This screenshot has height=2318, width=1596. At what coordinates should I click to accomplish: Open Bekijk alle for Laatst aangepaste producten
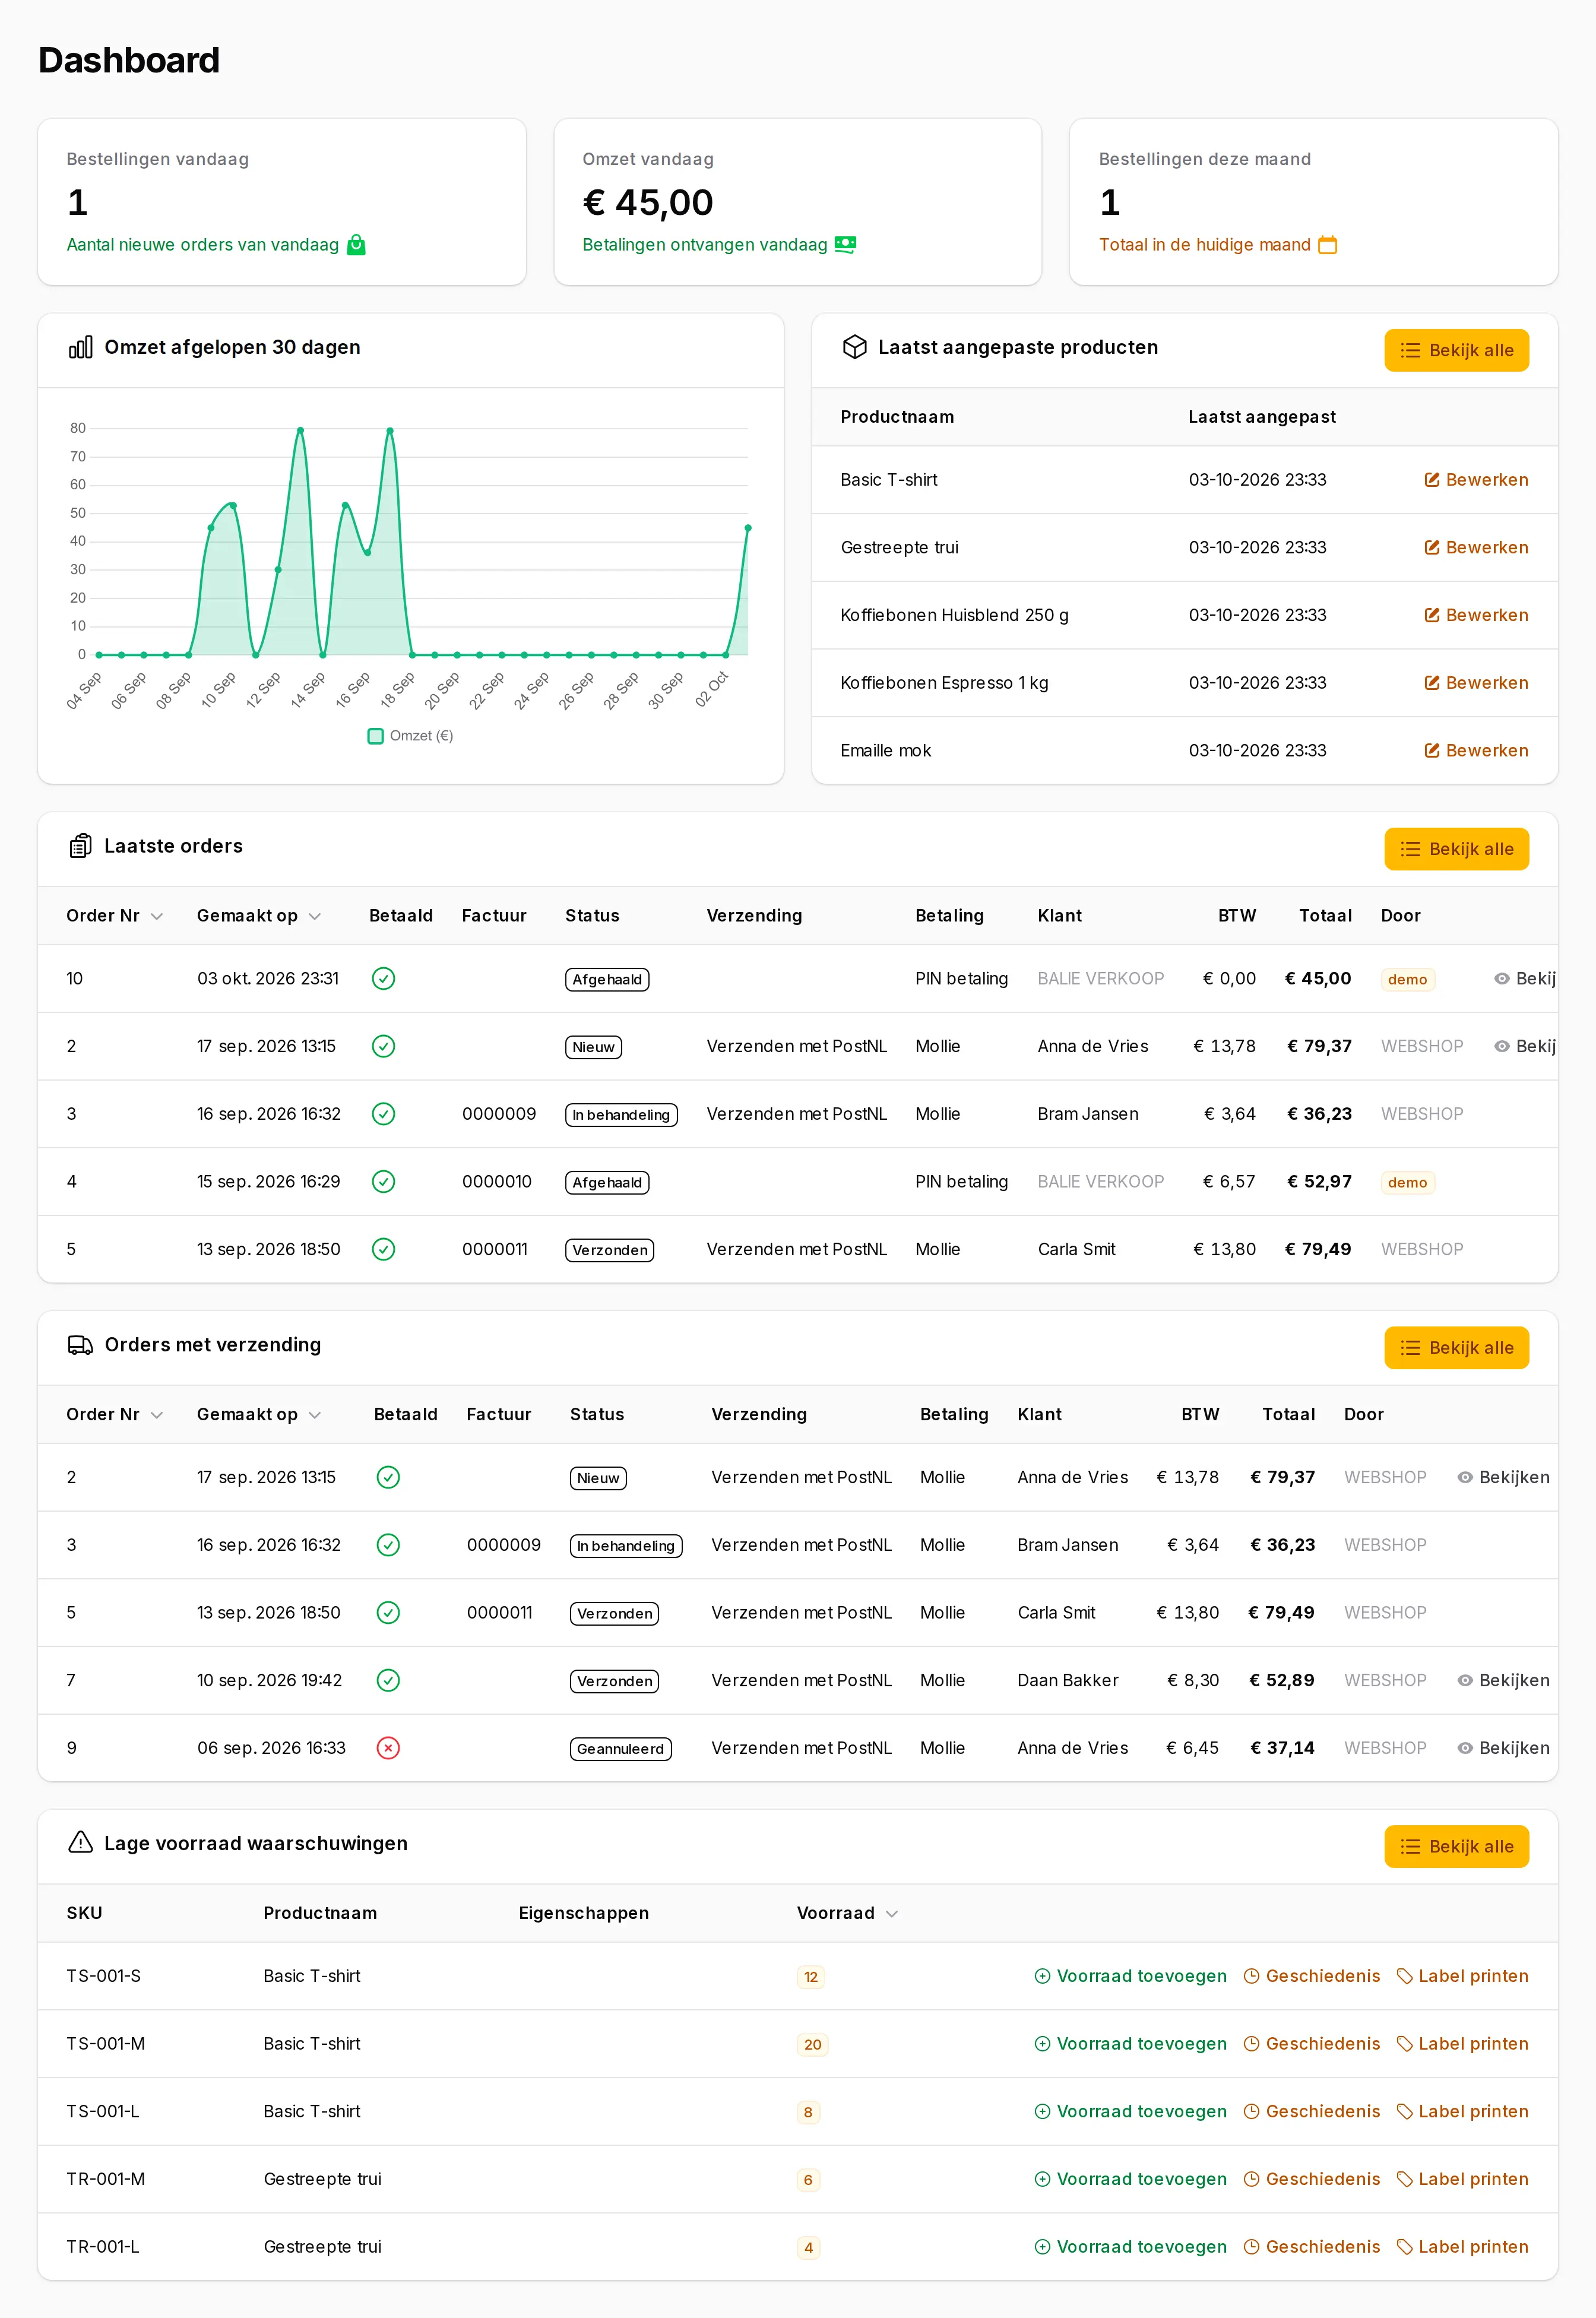1456,350
